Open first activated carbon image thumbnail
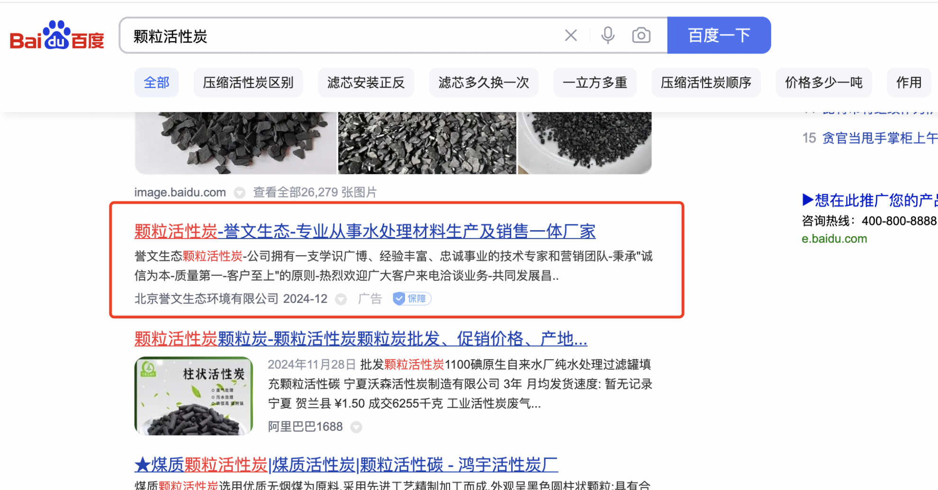The height and width of the screenshot is (490, 938). pos(235,143)
